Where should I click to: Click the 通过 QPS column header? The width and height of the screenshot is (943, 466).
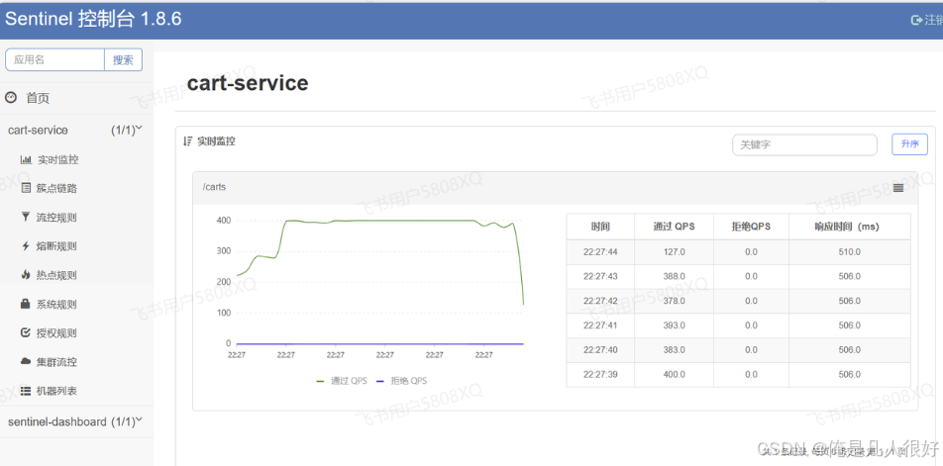pos(674,227)
